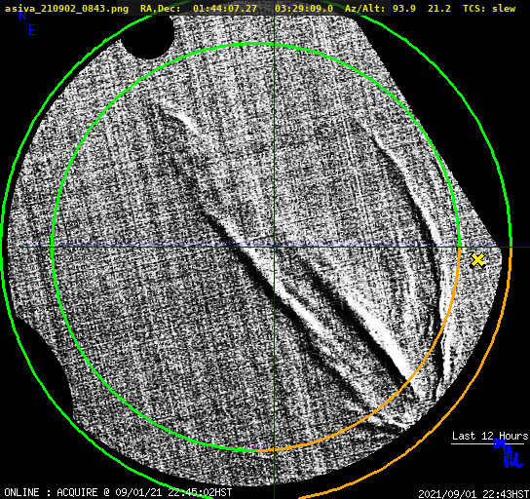This screenshot has width=530, height=499.
Task: Click the Last 12 Hours label
Action: coord(490,436)
